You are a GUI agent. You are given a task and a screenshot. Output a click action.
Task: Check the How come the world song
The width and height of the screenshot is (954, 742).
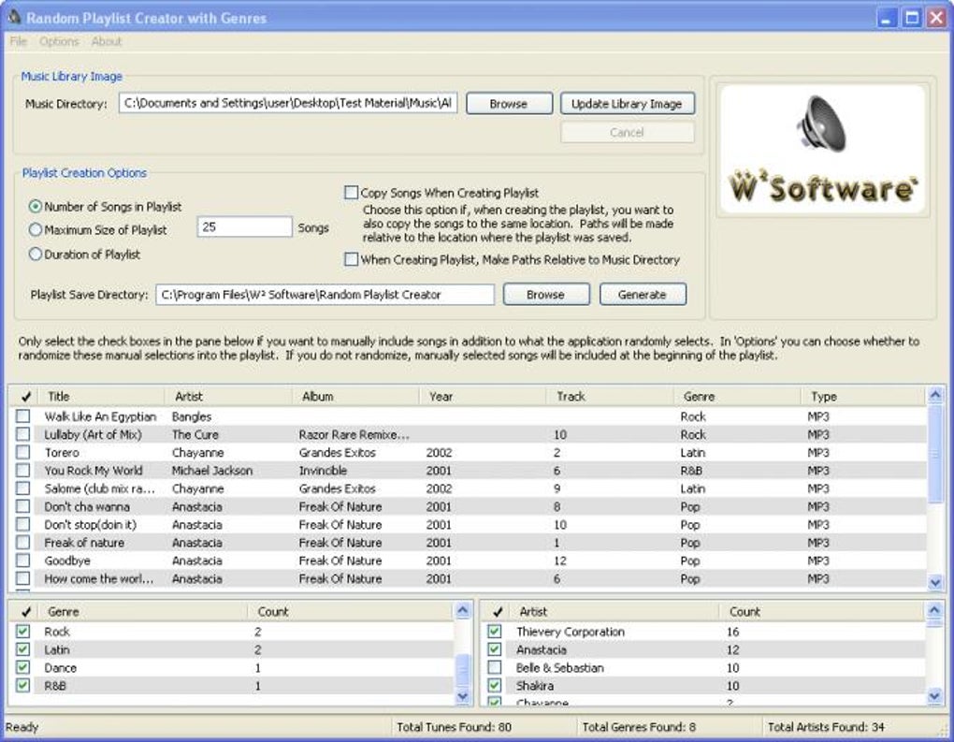(x=23, y=578)
